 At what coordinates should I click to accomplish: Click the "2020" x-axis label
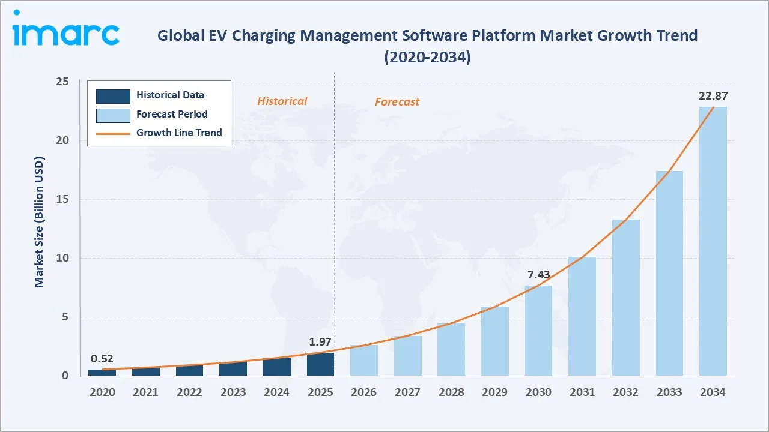click(x=102, y=392)
